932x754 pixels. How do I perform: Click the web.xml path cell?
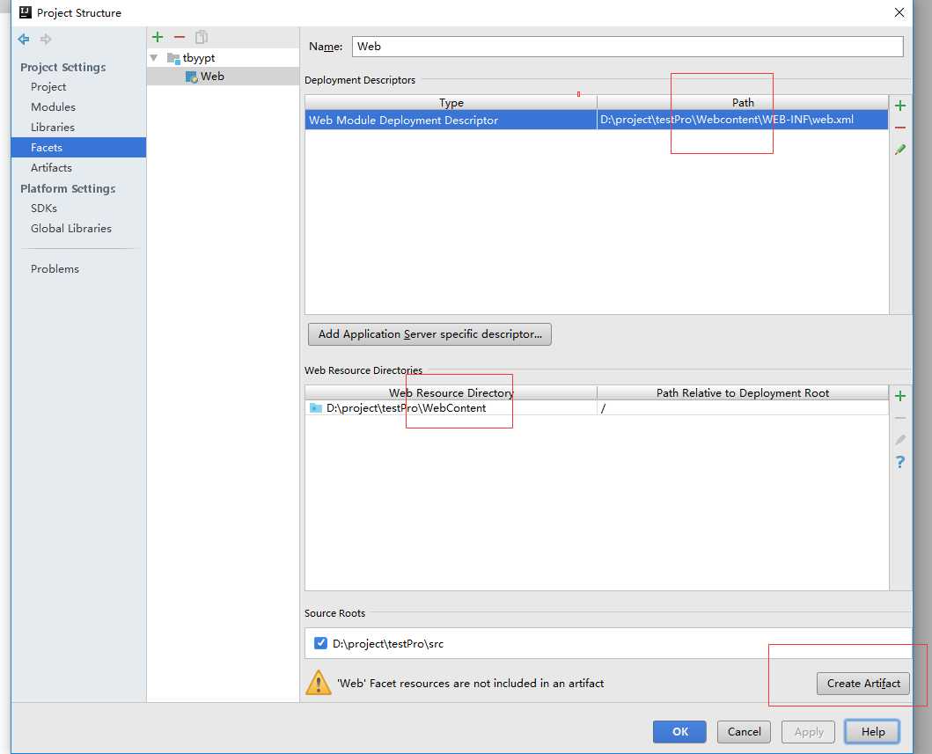click(x=743, y=120)
